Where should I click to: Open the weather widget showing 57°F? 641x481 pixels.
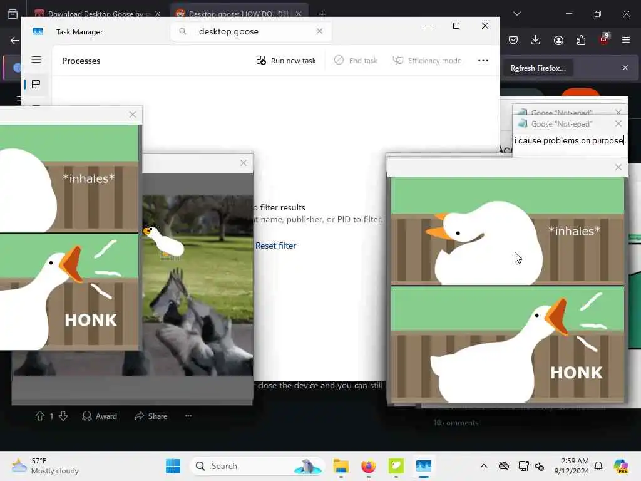point(45,466)
